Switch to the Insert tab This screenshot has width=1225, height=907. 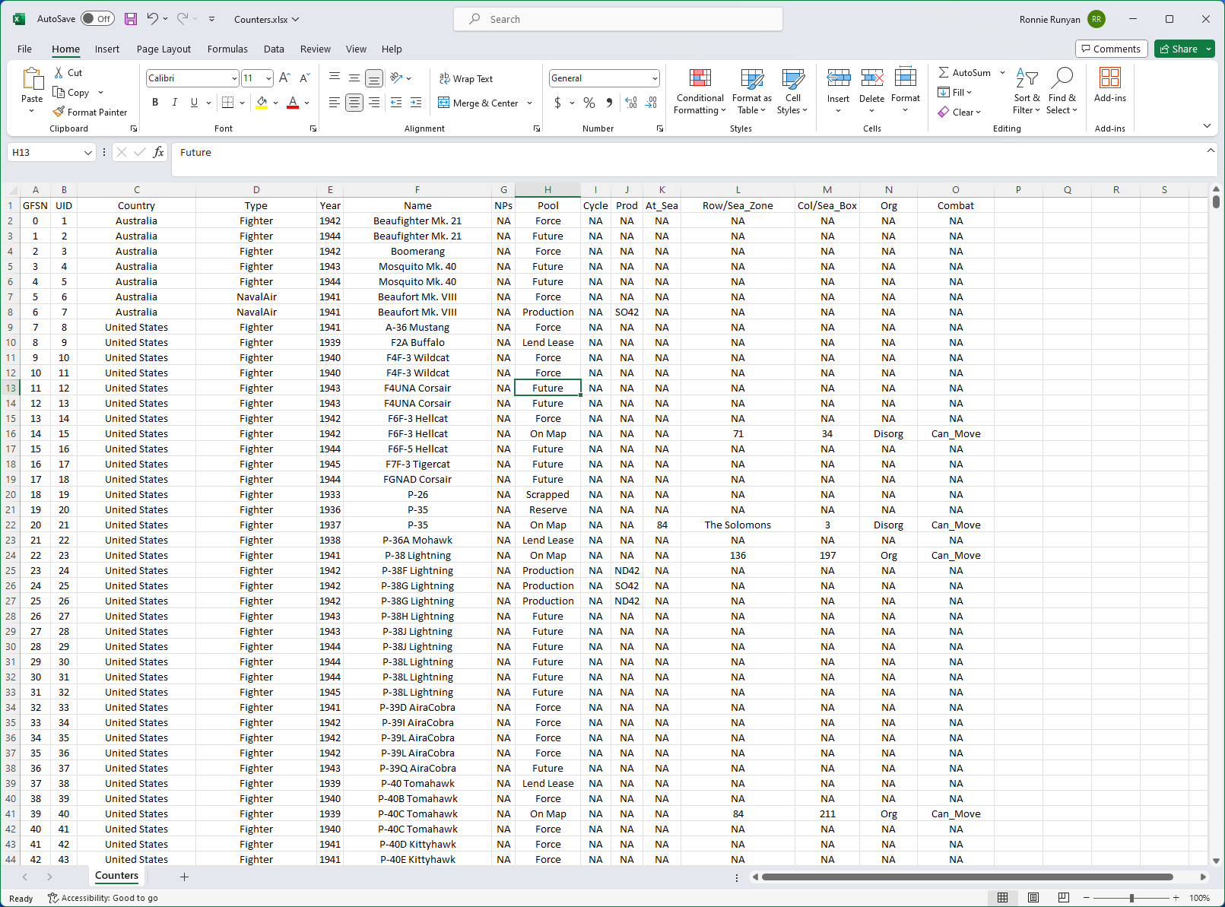click(x=106, y=49)
